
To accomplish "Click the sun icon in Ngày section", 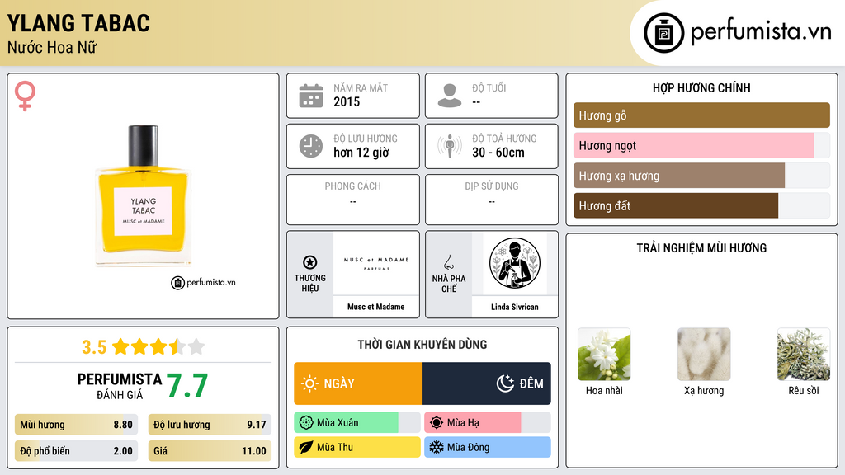I will click(310, 383).
